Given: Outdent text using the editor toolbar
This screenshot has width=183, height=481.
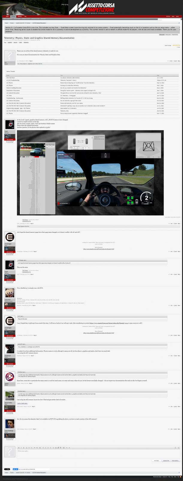Looking at the screenshot, I should (48, 448).
